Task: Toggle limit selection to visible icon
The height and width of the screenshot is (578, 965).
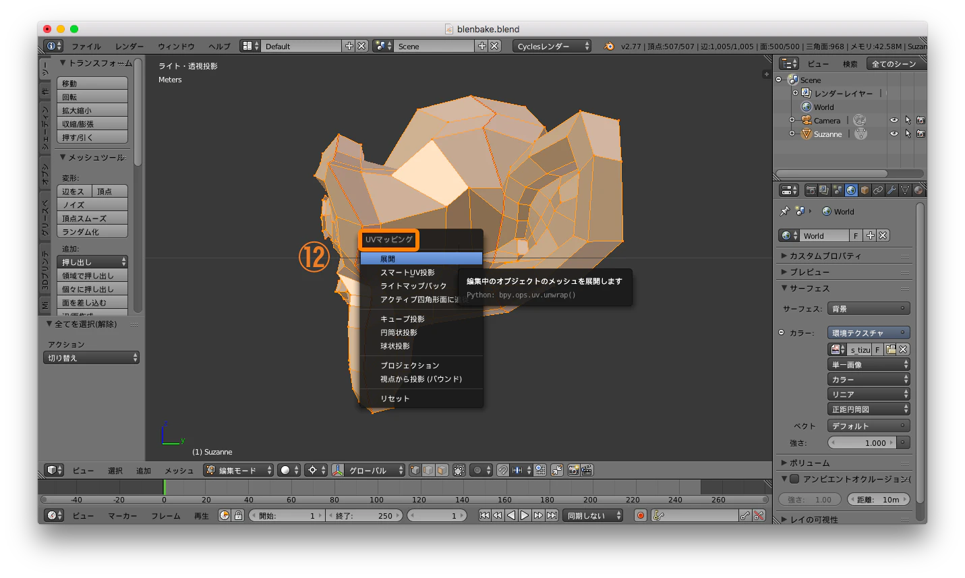Action: click(x=459, y=470)
